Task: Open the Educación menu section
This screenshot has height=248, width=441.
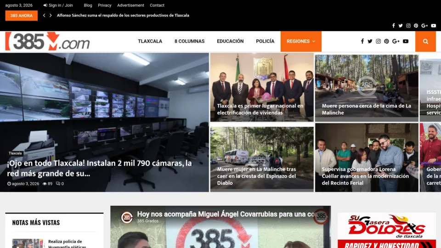Action: 230,41
